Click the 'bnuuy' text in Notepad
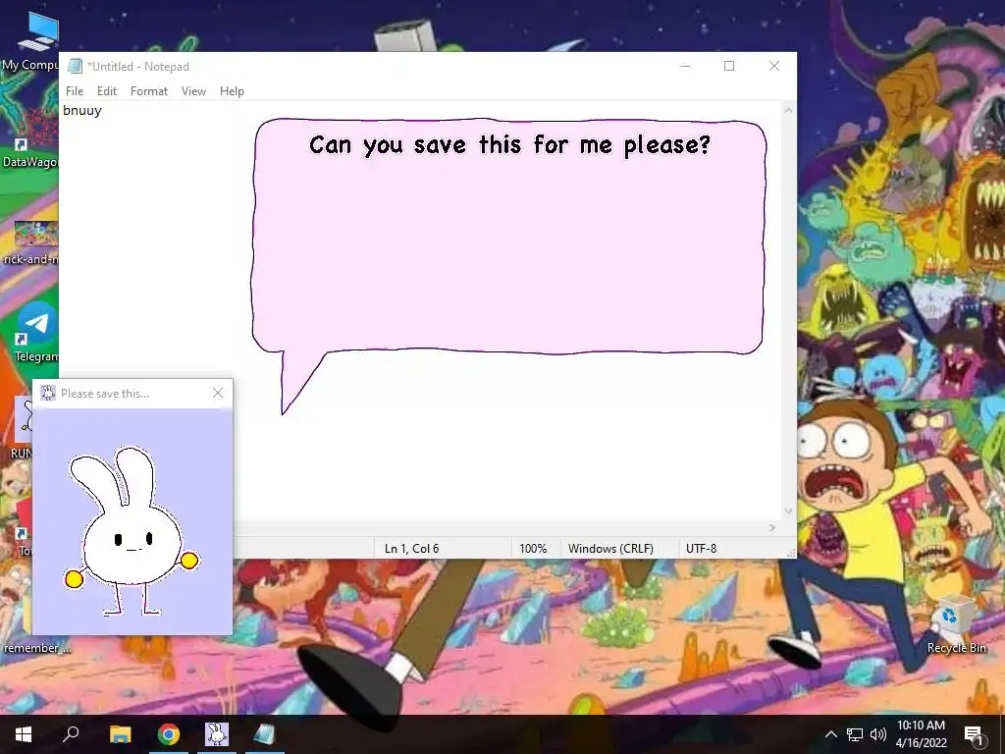The height and width of the screenshot is (754, 1005). click(82, 110)
